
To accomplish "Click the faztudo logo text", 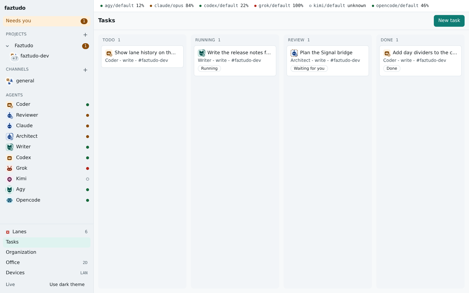I will pos(15,8).
